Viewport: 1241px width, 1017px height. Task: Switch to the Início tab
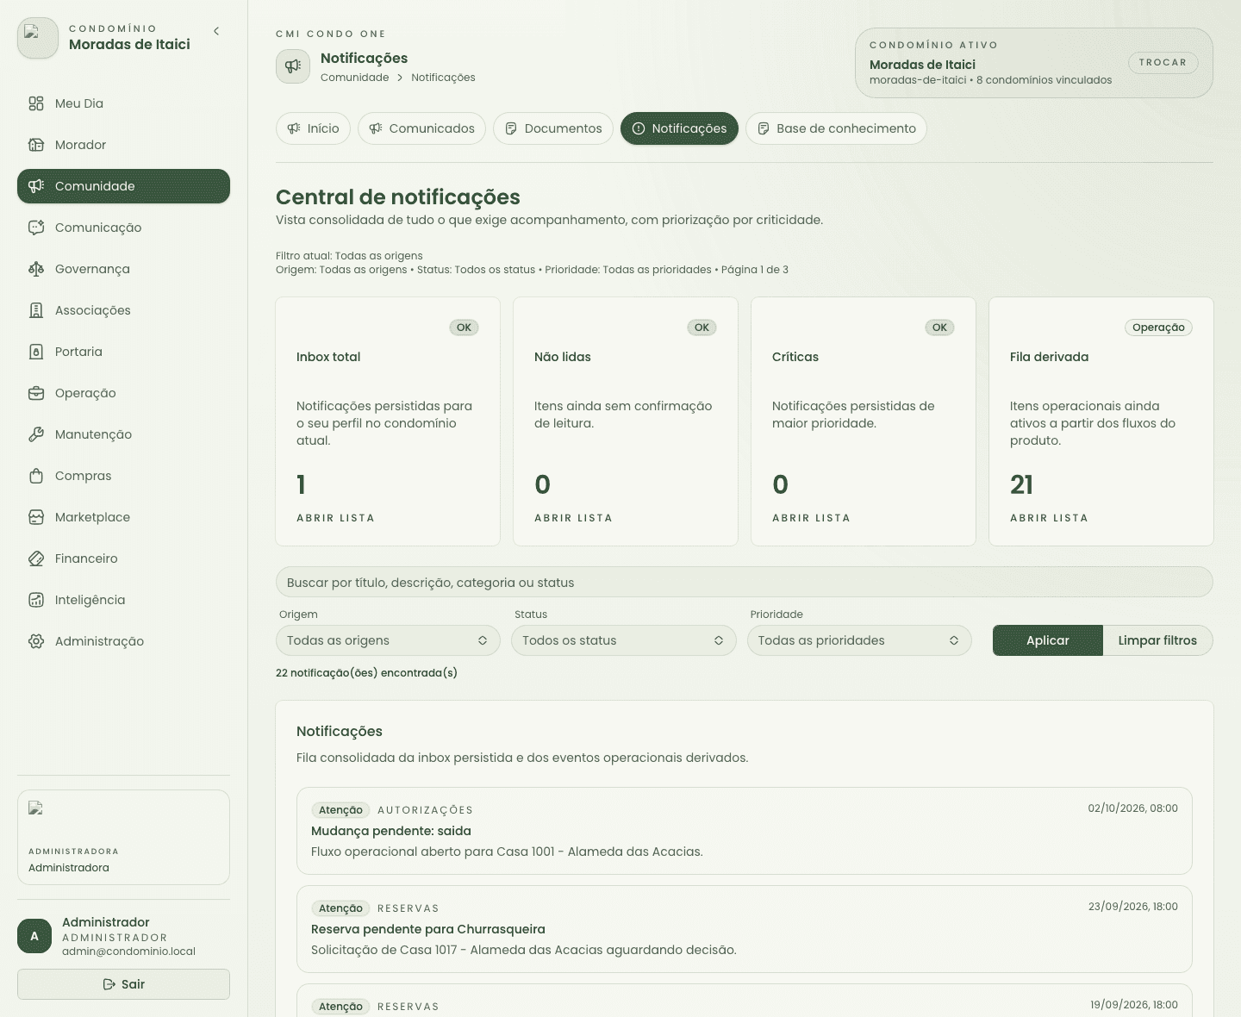(x=314, y=128)
